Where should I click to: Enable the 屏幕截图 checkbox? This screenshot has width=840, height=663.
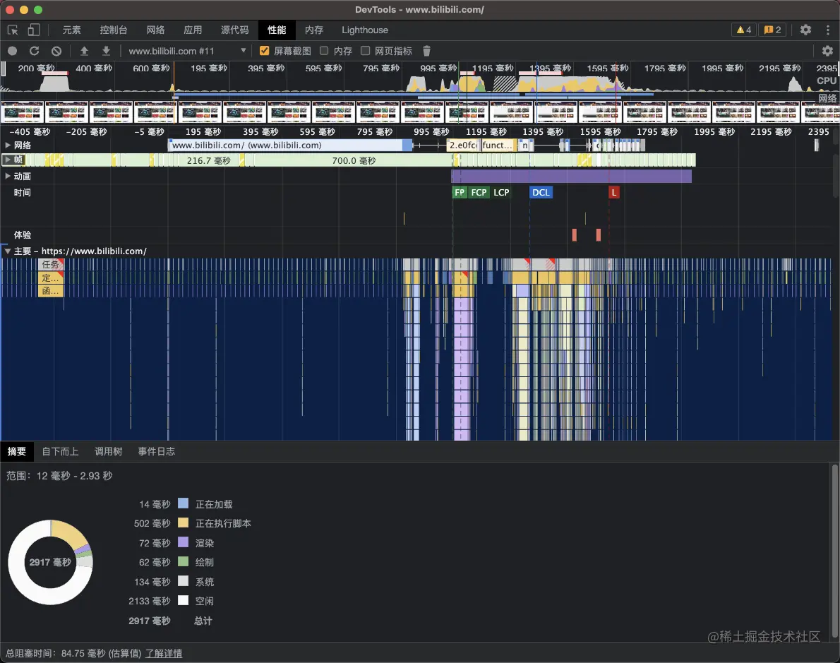tap(264, 51)
